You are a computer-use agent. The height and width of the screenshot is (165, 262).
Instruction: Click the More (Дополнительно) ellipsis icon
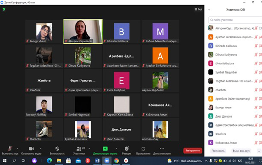coord(162,149)
